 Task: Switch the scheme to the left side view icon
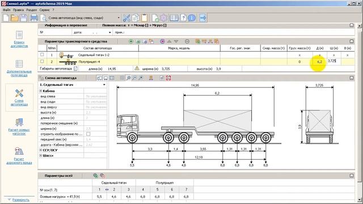pyautogui.click(x=99, y=78)
